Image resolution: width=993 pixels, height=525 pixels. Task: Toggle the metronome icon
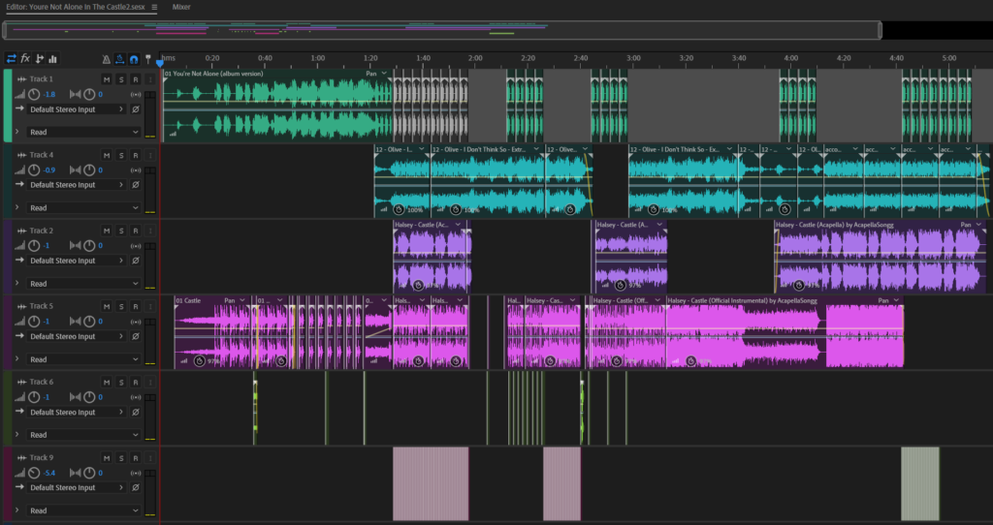coord(105,59)
